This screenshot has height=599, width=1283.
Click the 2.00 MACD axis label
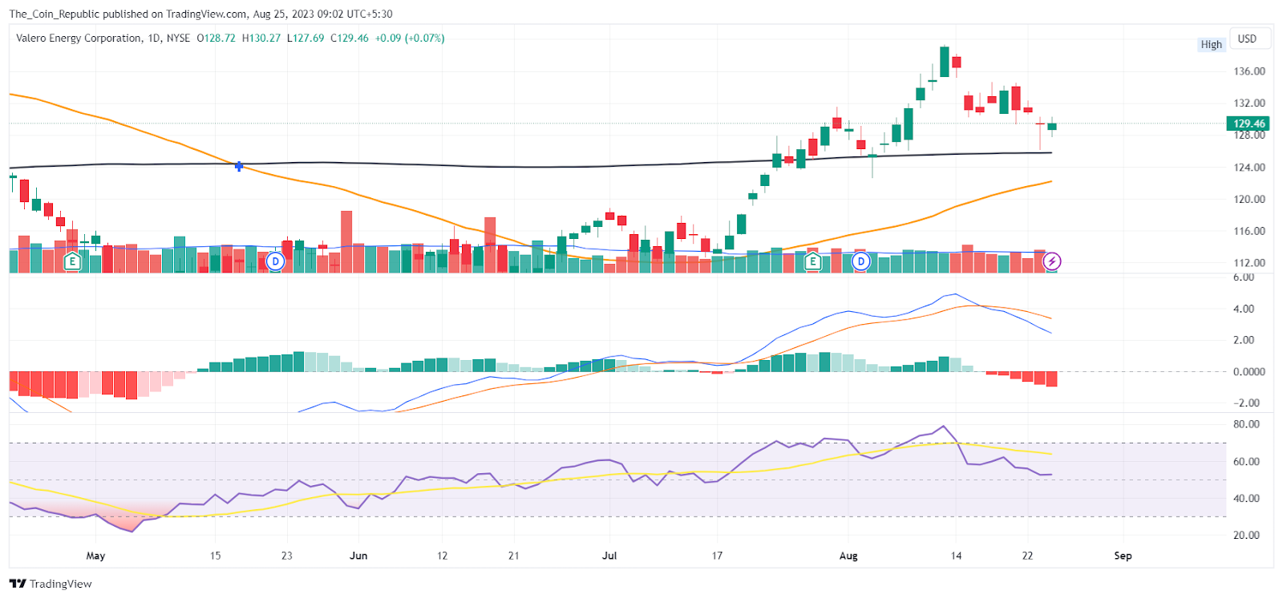point(1244,340)
